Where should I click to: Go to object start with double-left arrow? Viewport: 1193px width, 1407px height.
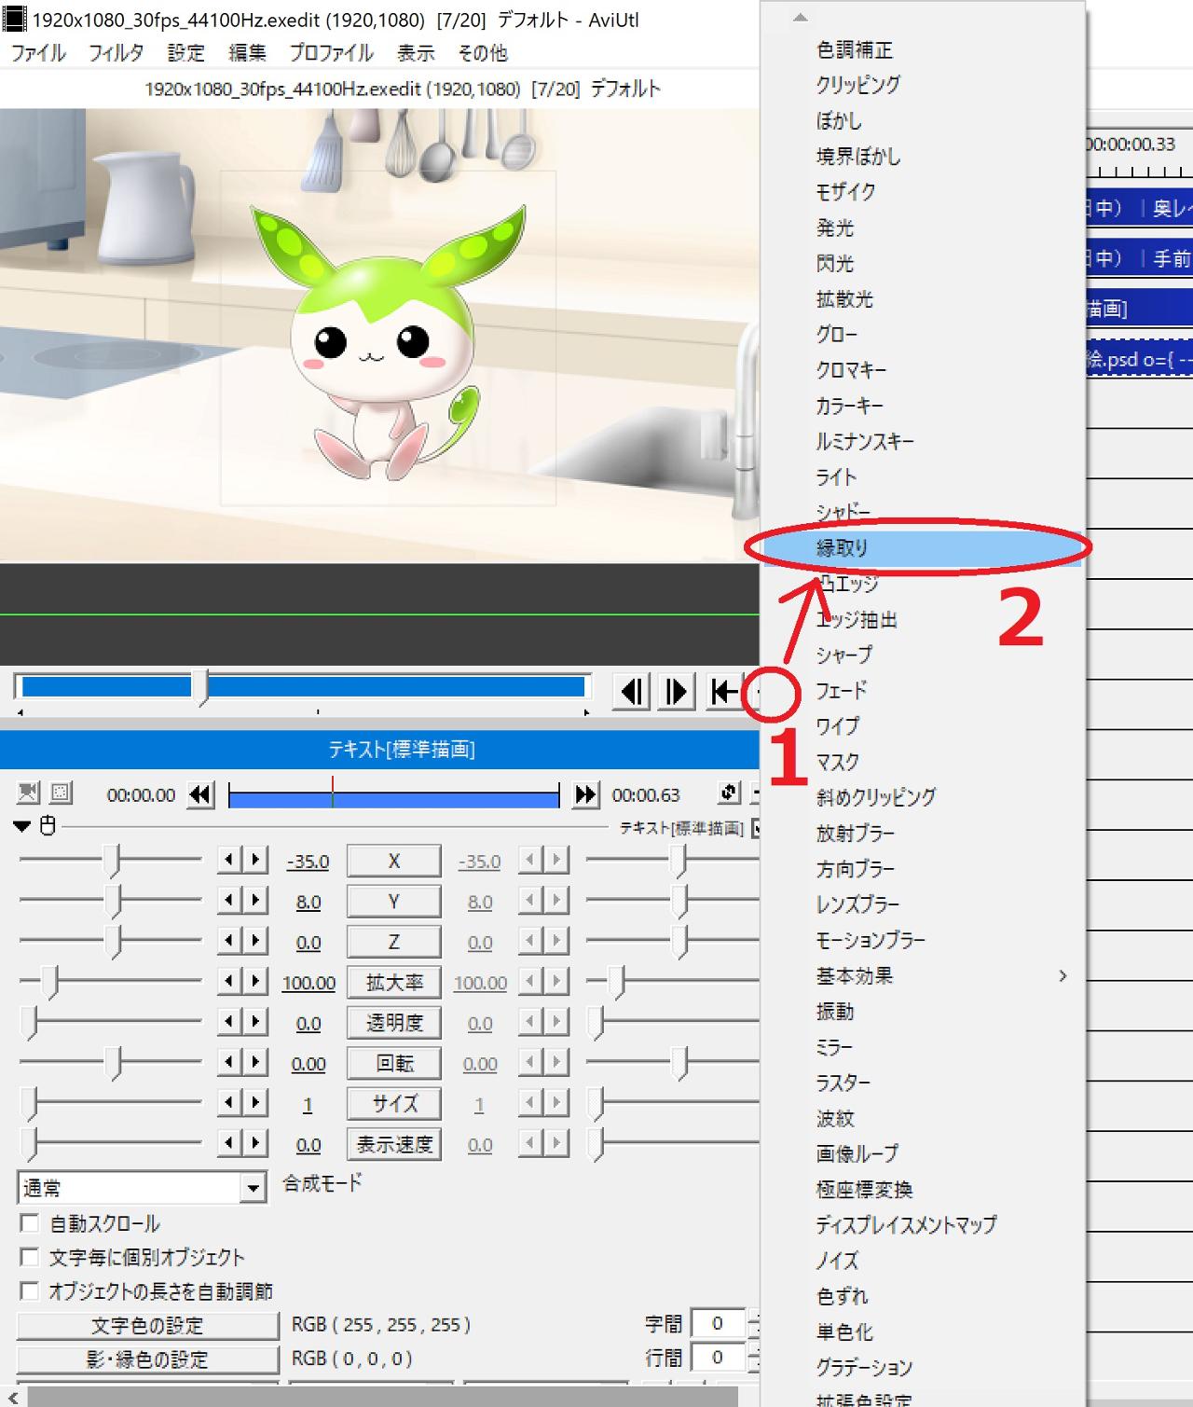pos(200,795)
